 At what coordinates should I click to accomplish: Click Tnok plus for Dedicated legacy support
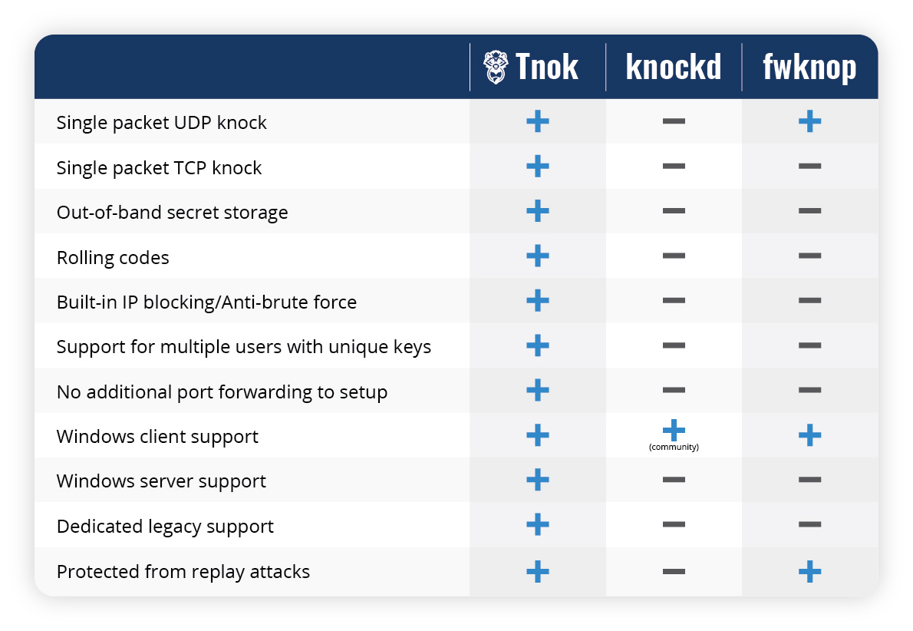[x=537, y=524]
